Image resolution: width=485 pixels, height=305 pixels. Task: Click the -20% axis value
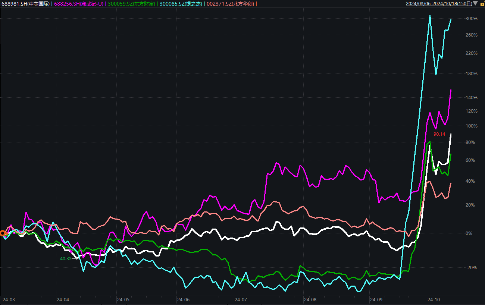pyautogui.click(x=471, y=268)
